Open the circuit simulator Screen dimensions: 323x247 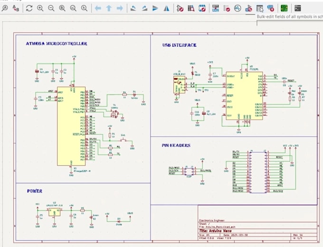[237, 8]
